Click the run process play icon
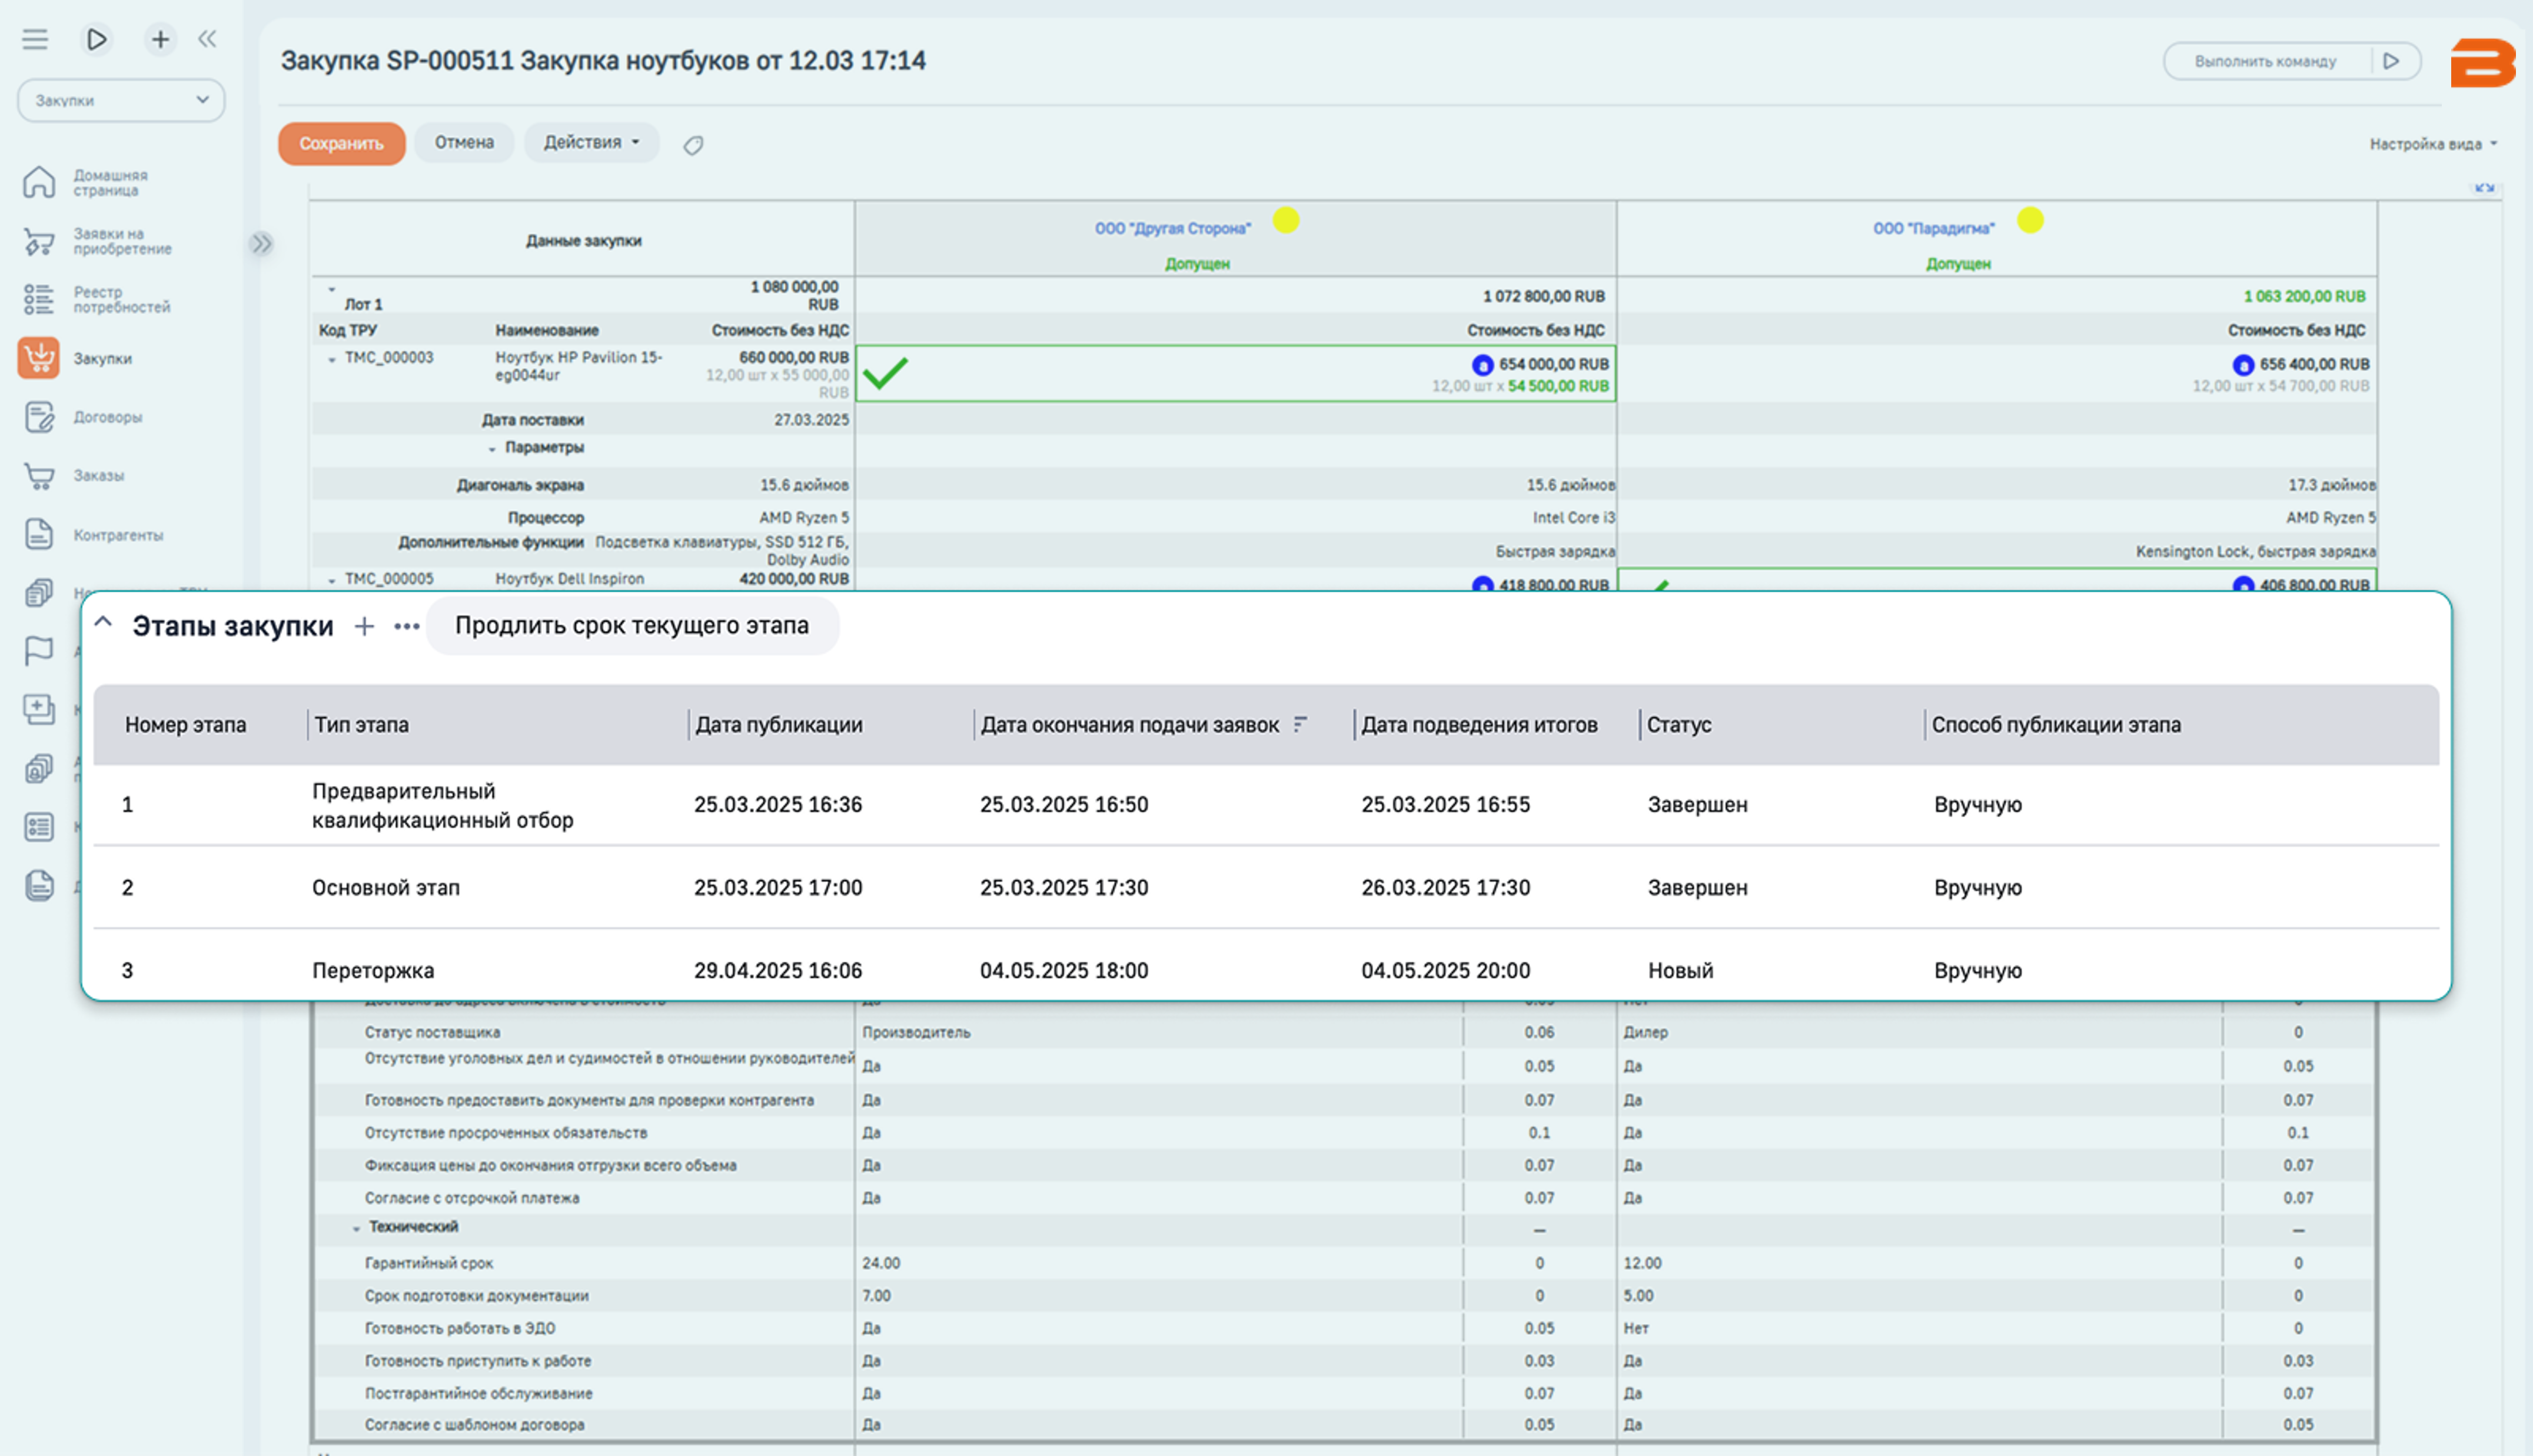The height and width of the screenshot is (1456, 2533). coord(96,39)
